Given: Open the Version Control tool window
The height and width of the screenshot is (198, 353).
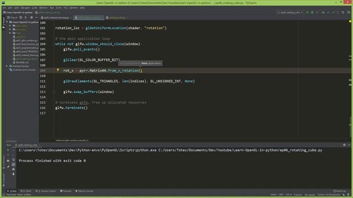Looking at the screenshot, I should (46, 191).
